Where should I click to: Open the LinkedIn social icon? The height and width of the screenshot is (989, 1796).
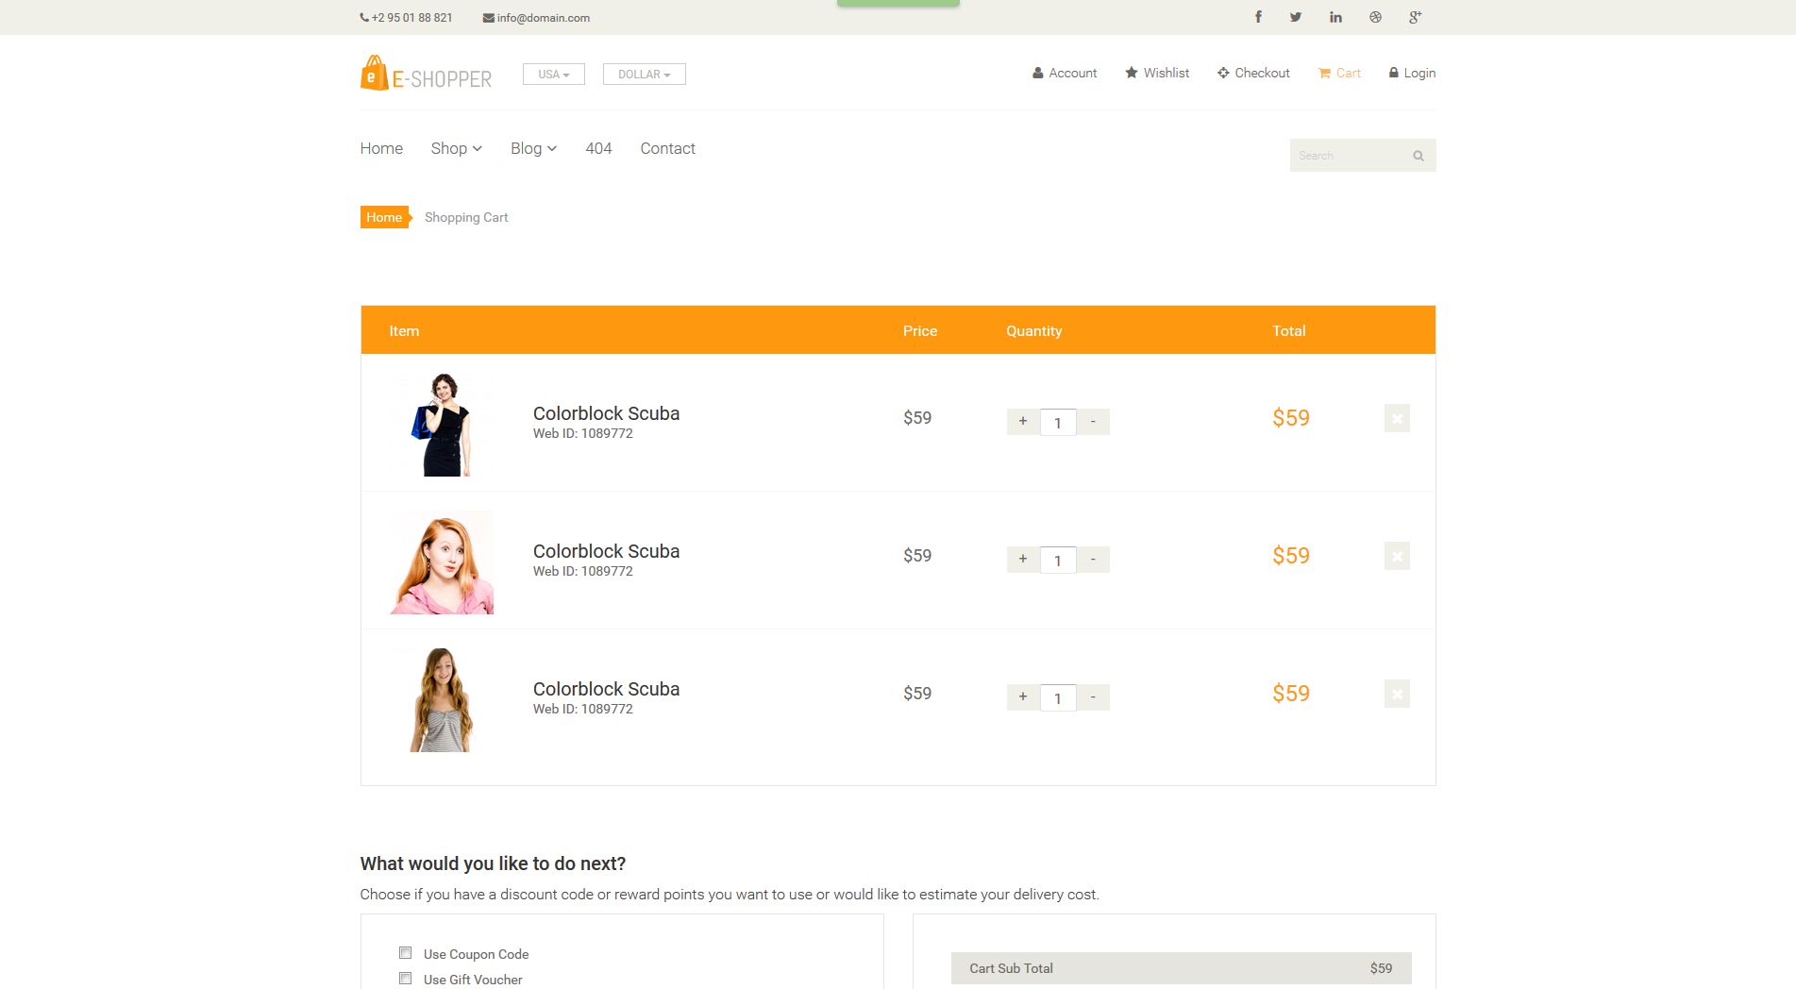coord(1335,17)
